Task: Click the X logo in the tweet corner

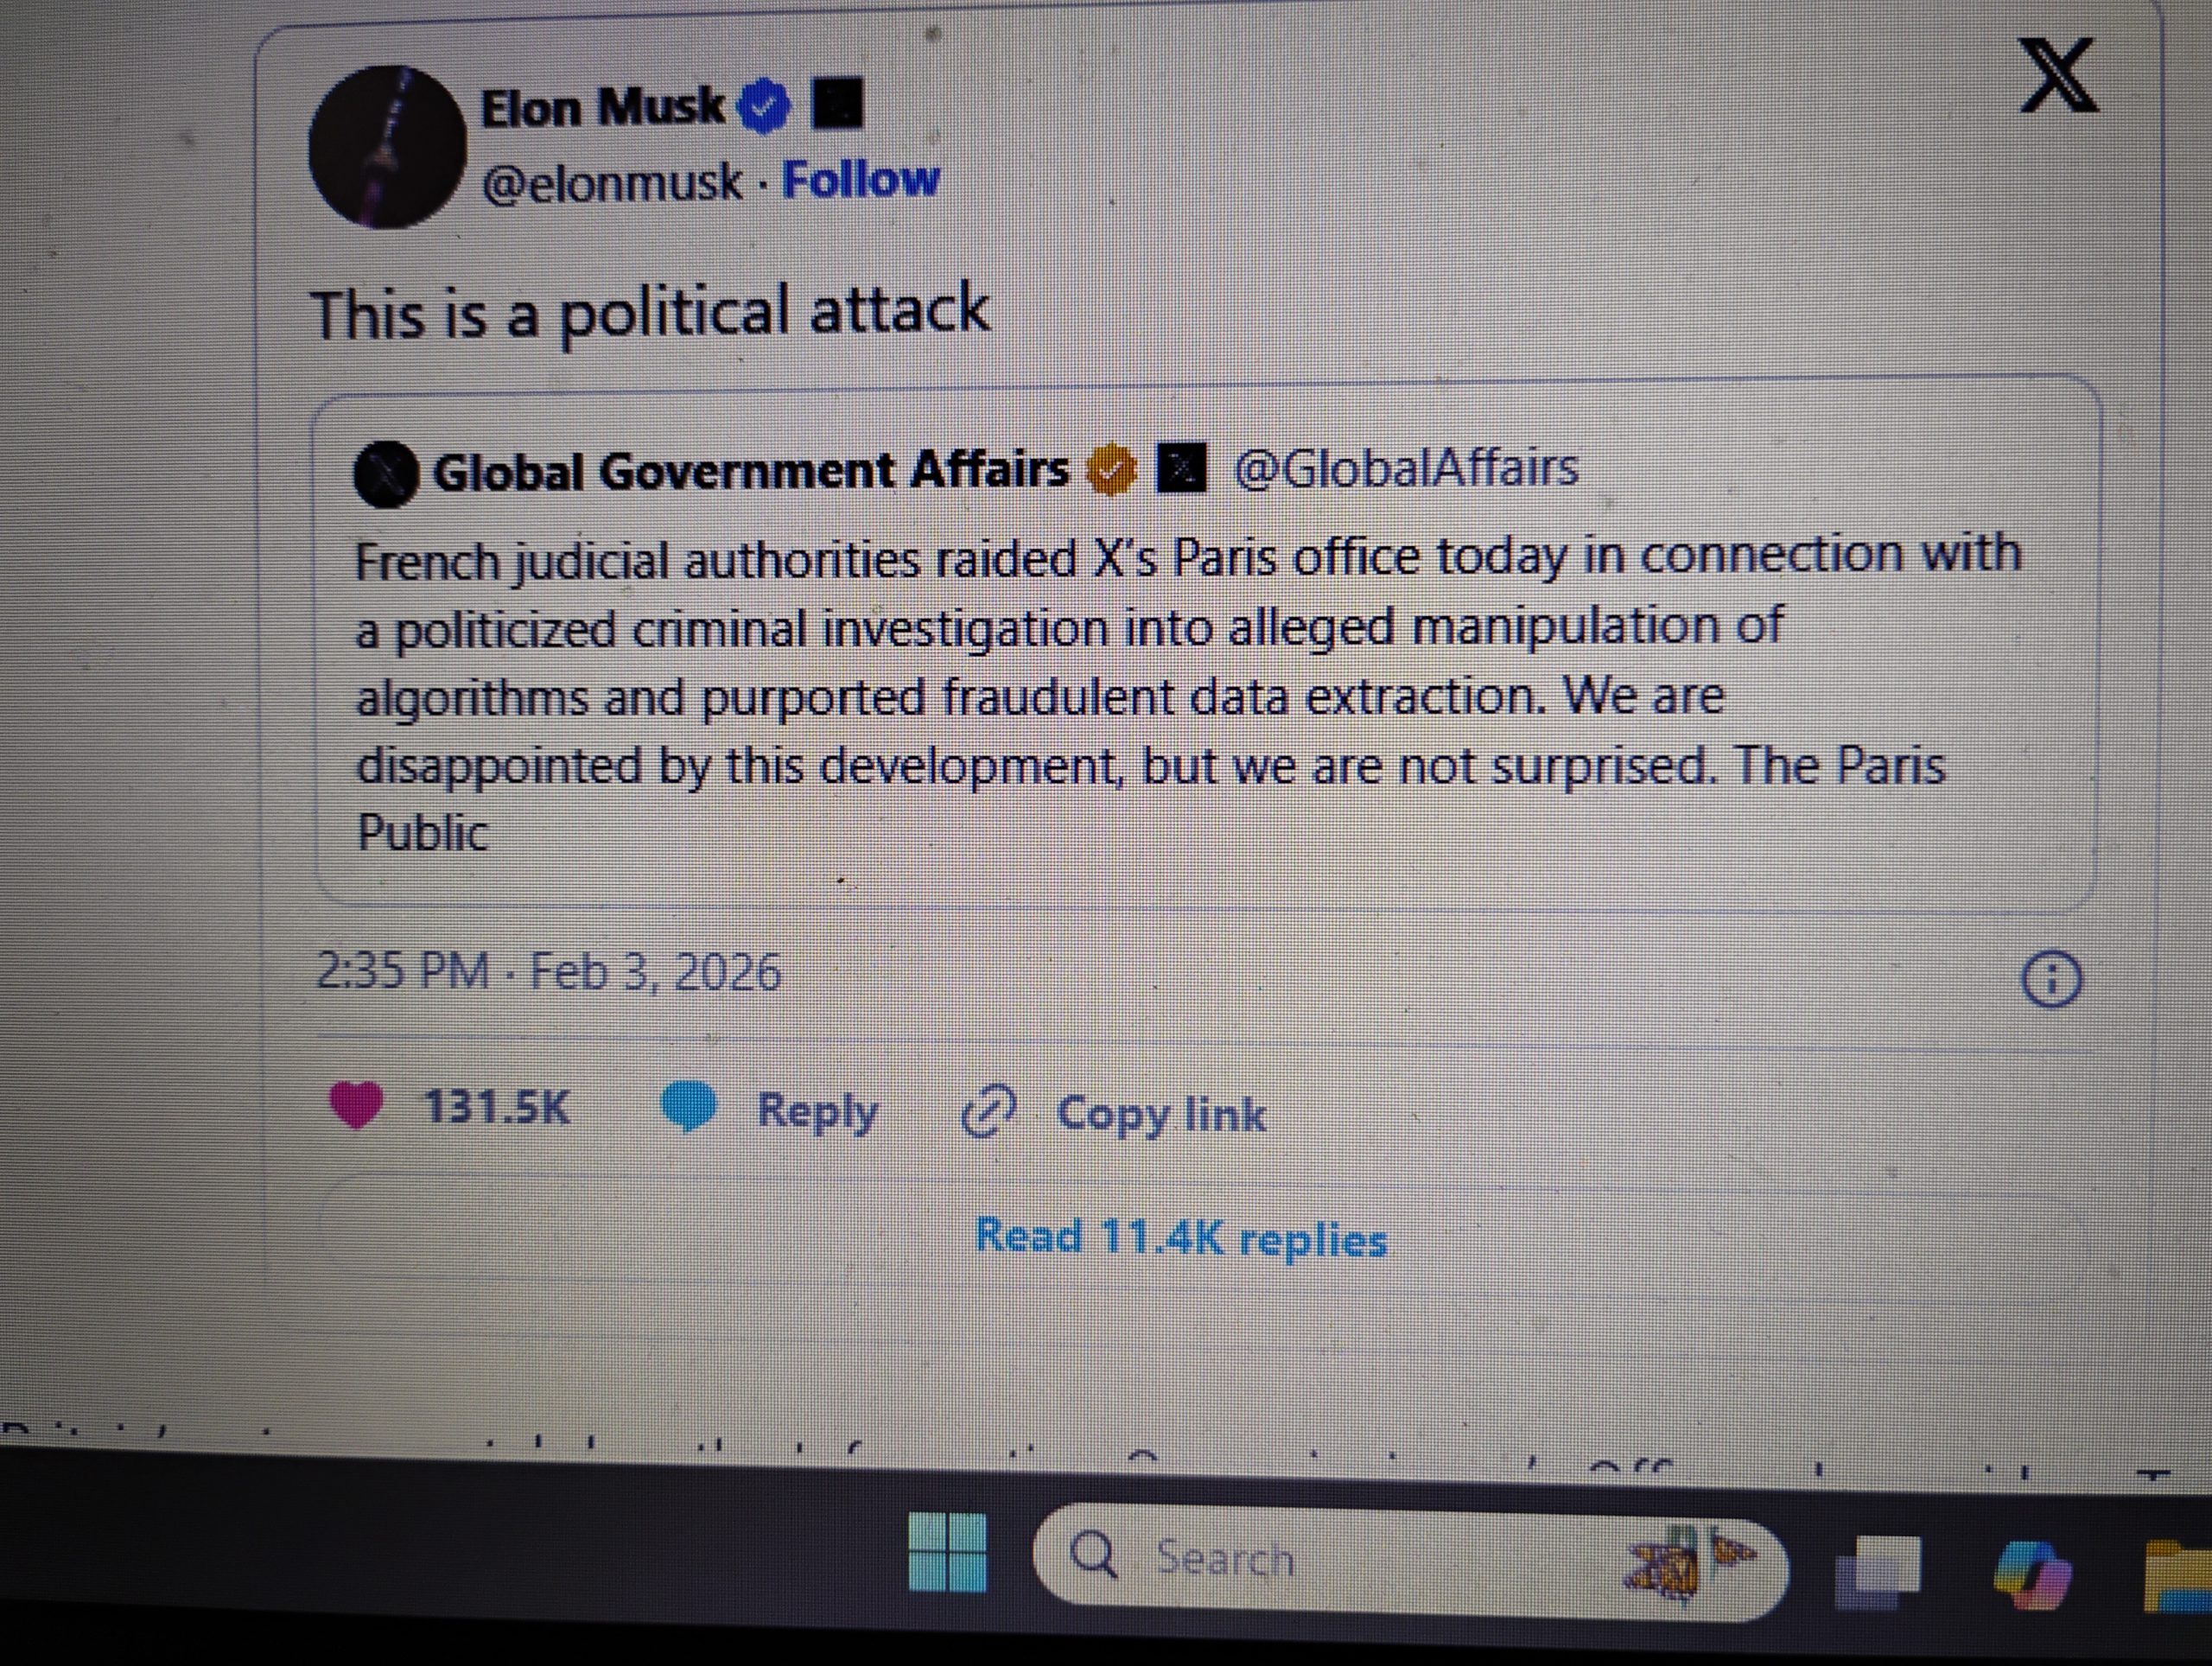Action: 2057,76
